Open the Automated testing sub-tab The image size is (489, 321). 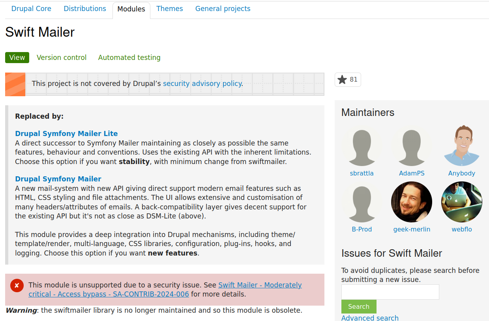tap(129, 58)
